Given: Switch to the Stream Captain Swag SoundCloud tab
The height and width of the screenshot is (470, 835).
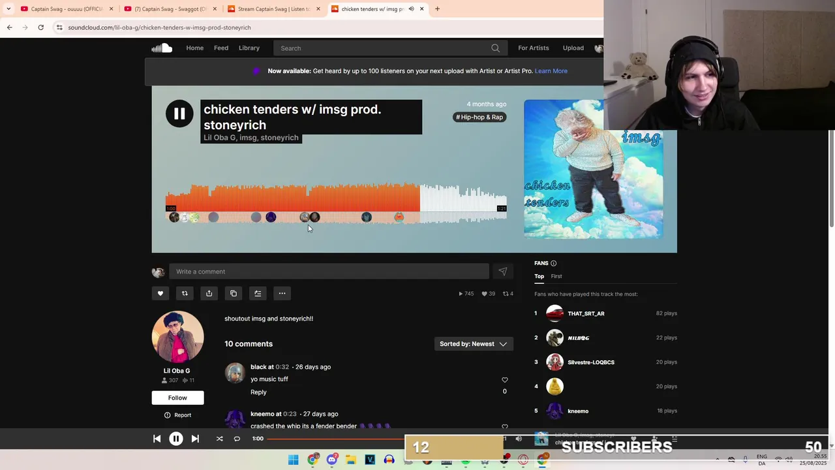Looking at the screenshot, I should pos(274,8).
